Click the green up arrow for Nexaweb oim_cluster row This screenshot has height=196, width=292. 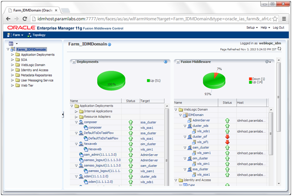(x=131, y=144)
